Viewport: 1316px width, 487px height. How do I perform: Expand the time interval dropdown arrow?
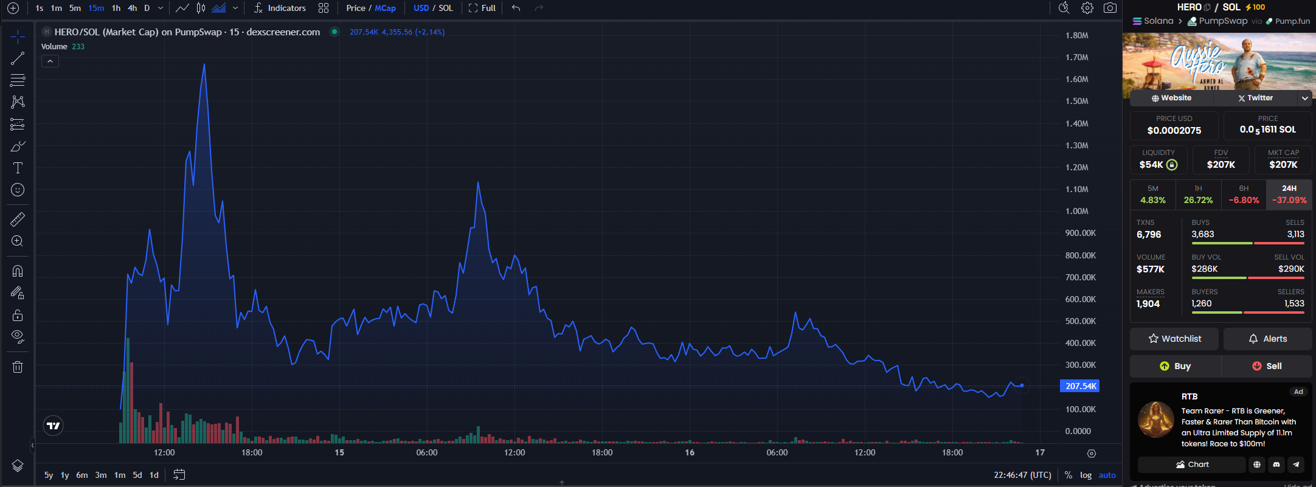(x=161, y=8)
